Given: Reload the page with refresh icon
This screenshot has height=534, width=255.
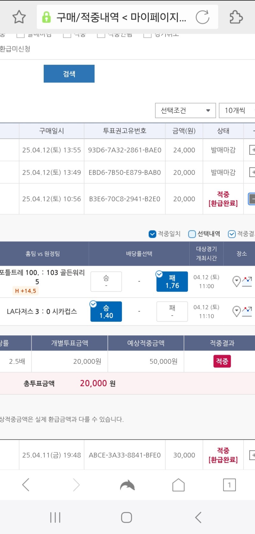Looking at the screenshot, I should click(x=202, y=17).
